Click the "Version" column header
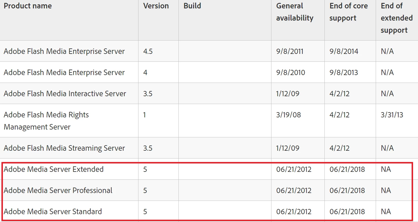The width and height of the screenshot is (418, 222). coord(156,6)
